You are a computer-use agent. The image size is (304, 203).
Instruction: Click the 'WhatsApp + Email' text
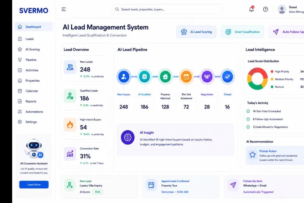coord(255,186)
